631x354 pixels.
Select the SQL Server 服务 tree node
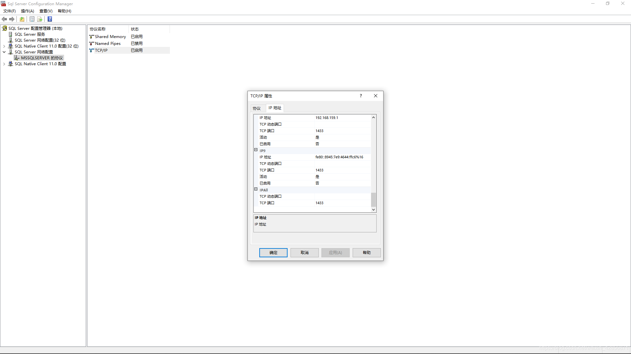(30, 34)
